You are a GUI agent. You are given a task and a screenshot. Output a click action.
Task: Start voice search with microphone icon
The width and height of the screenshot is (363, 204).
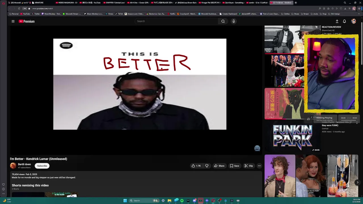click(234, 21)
